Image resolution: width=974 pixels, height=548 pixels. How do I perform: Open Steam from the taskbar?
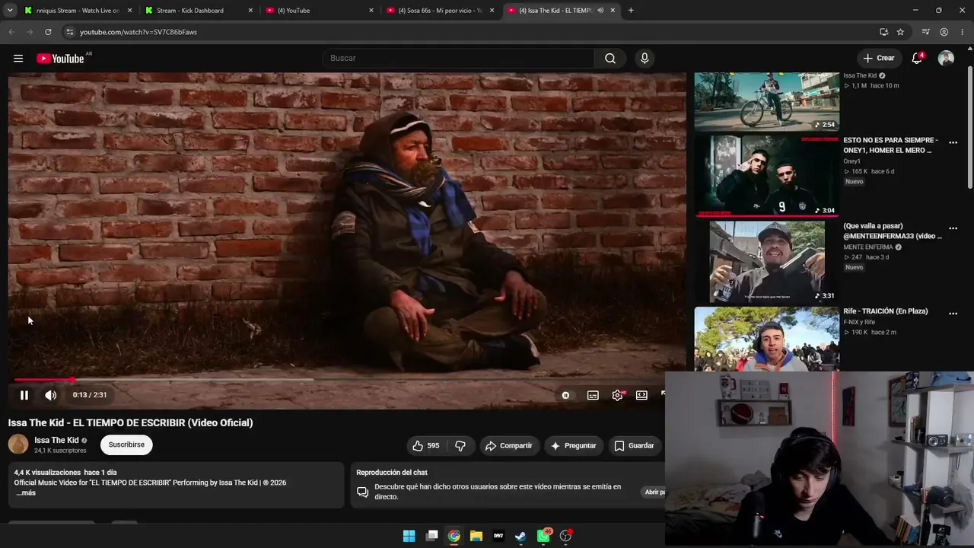coord(520,536)
